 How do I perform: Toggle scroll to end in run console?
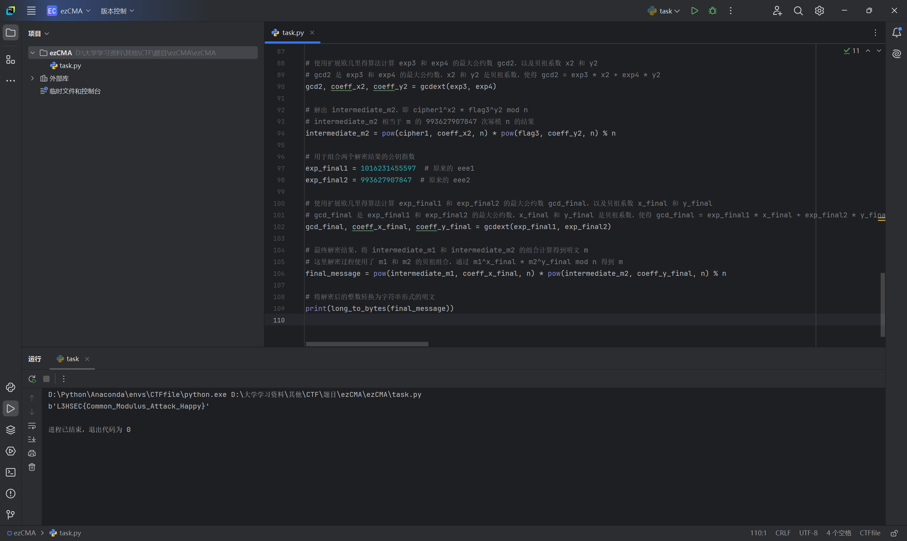(x=32, y=439)
